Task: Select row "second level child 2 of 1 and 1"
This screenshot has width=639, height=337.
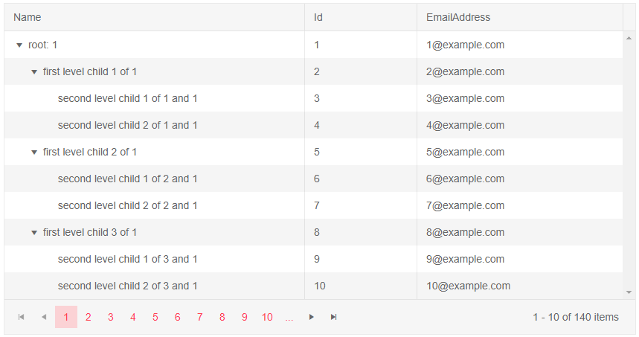Action: pos(127,125)
